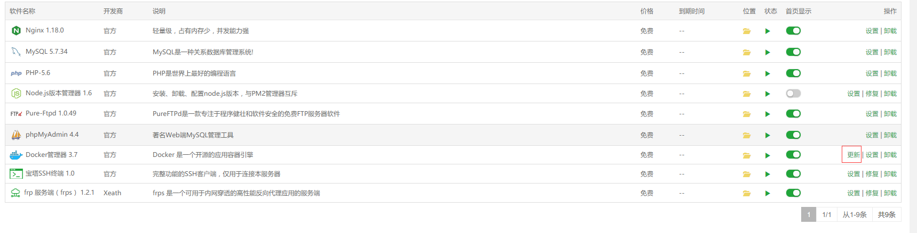Click the SSH terminal icon
This screenshot has height=233, width=917.
pos(16,174)
